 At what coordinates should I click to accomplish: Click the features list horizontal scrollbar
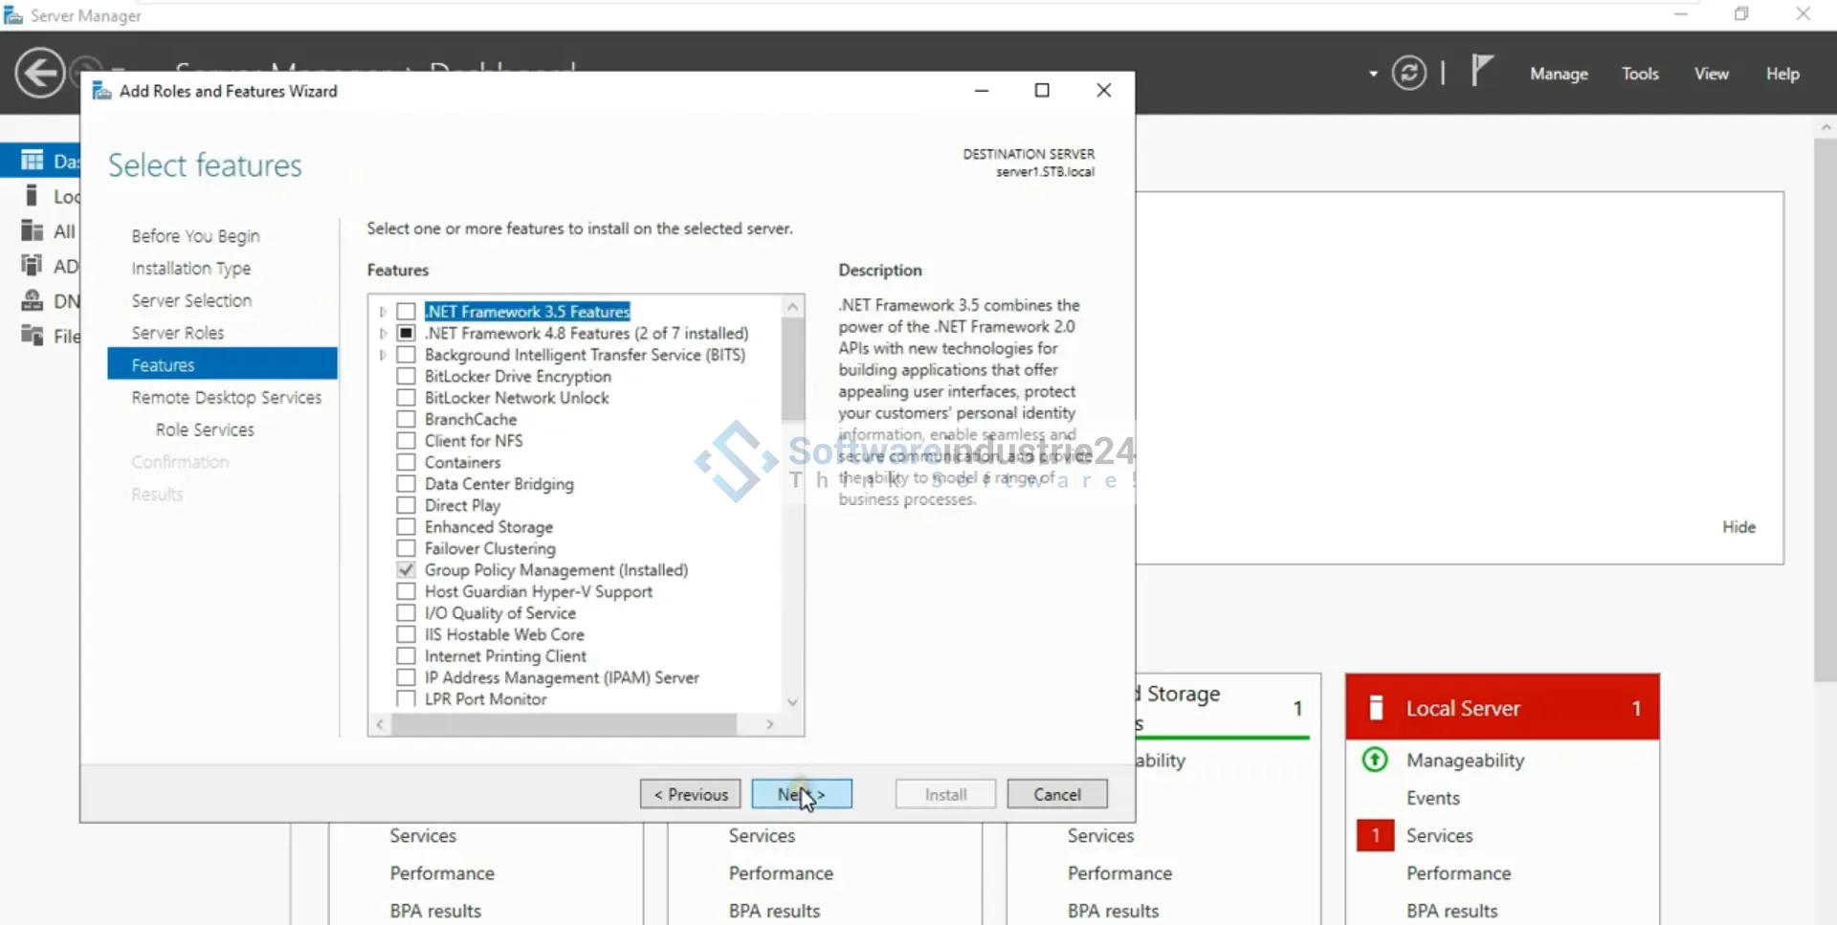click(x=564, y=725)
